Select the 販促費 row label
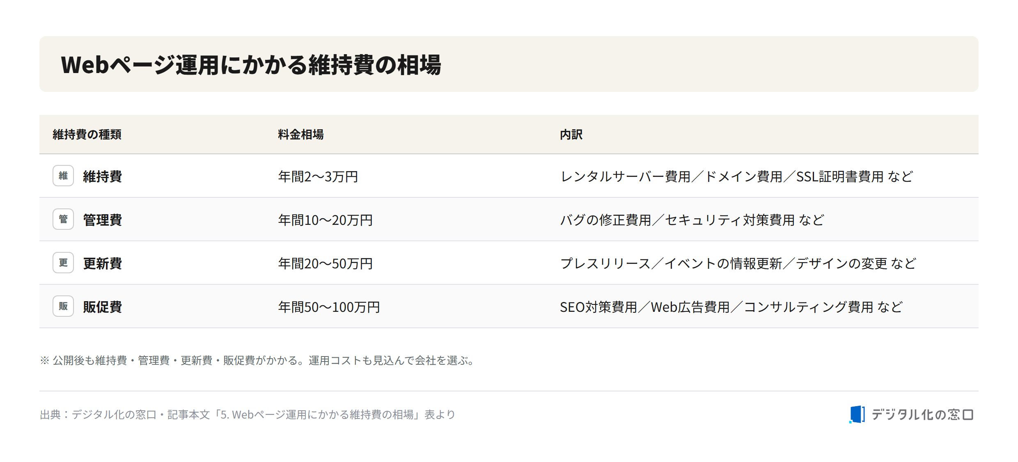 click(103, 307)
